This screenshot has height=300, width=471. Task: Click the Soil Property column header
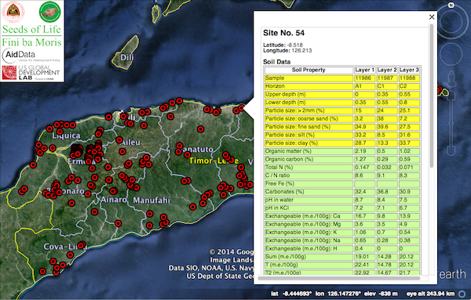click(x=309, y=70)
